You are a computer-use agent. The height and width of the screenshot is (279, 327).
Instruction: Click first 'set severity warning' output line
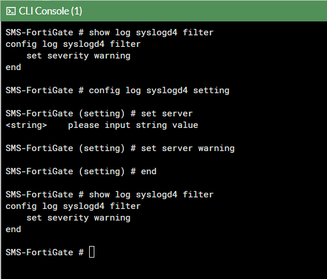[78, 56]
